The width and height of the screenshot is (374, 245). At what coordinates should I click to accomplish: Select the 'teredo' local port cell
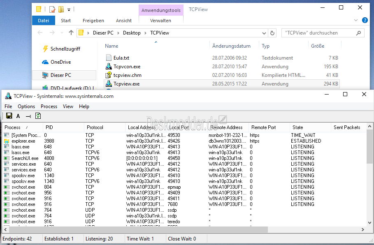[x=174, y=222]
